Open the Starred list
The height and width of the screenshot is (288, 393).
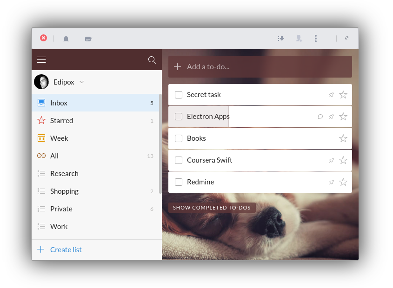95,120
